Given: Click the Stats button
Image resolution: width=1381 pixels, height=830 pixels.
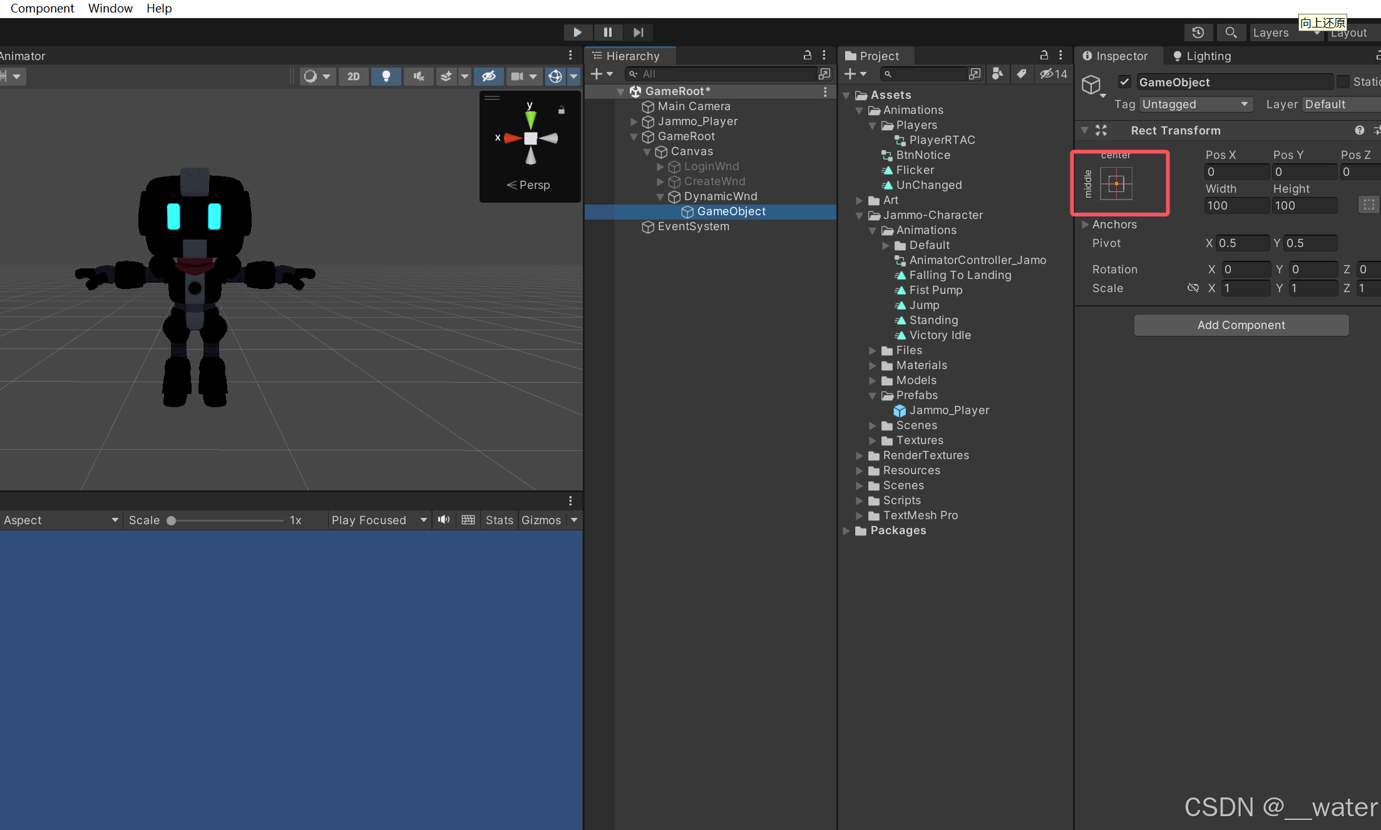Looking at the screenshot, I should (499, 520).
